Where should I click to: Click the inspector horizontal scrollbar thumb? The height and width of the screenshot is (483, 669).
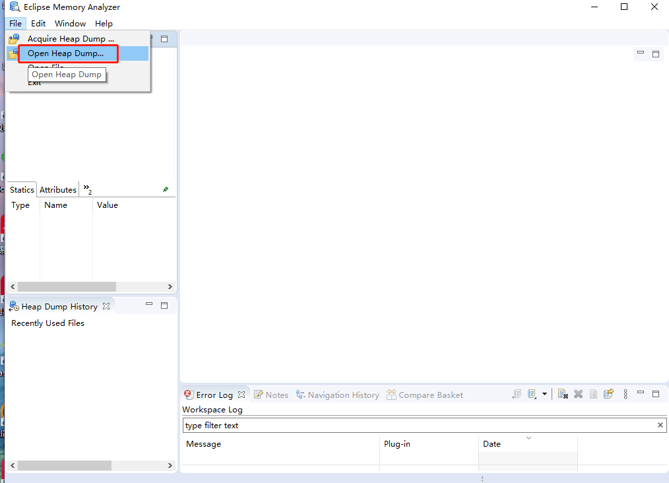(x=67, y=287)
